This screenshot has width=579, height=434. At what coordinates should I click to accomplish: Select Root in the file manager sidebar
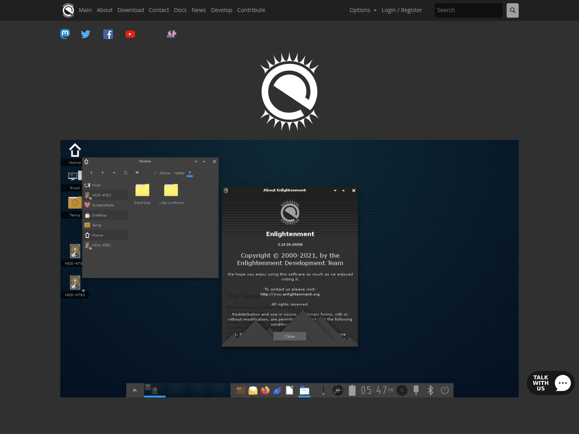pos(106,185)
